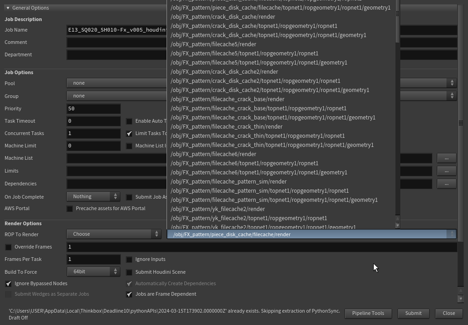Click the Job Name field
The height and width of the screenshot is (325, 468).
(x=262, y=30)
